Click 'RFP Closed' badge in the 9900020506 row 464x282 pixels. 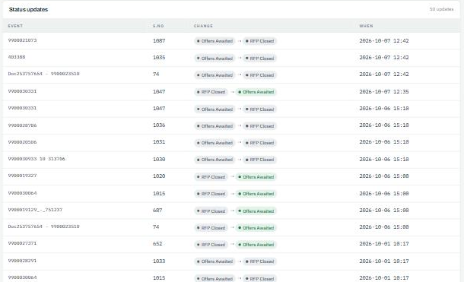(x=260, y=143)
